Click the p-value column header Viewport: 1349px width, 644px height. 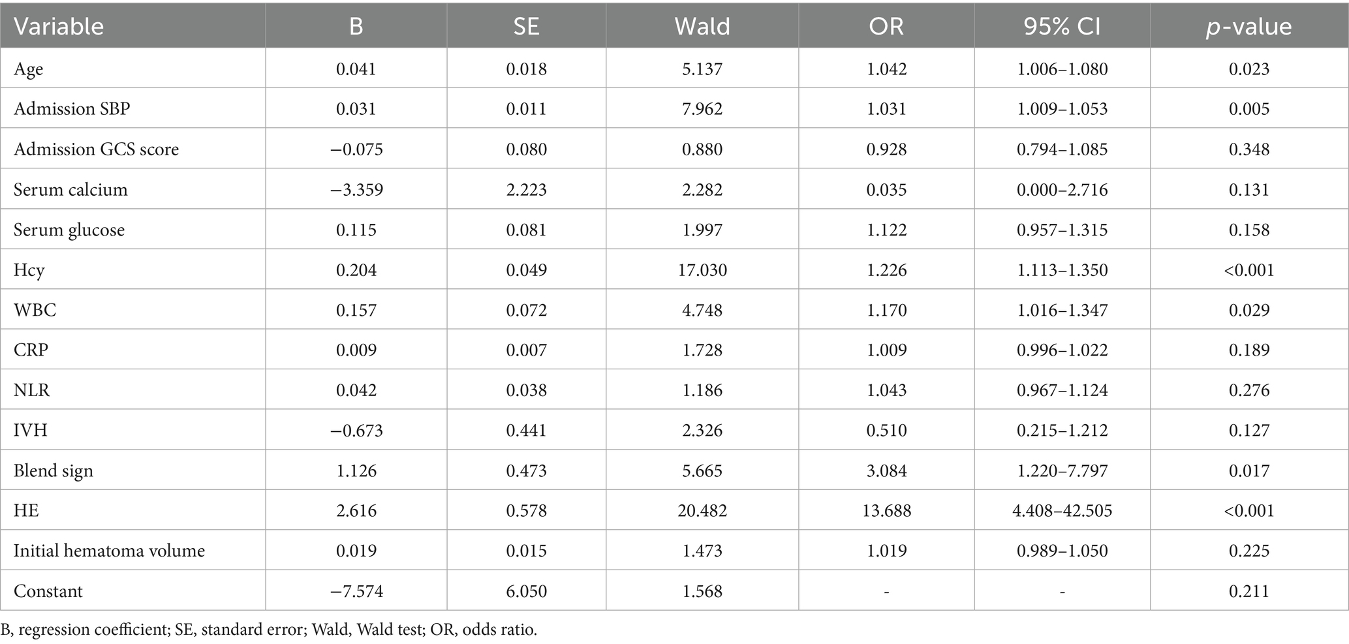[1248, 27]
